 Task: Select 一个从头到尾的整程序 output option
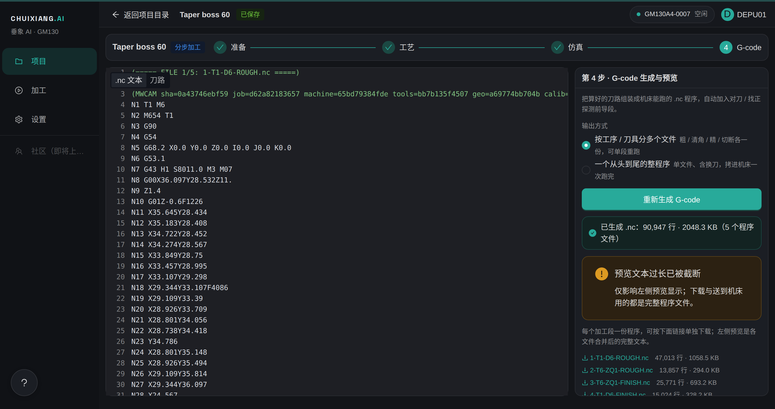pyautogui.click(x=586, y=170)
